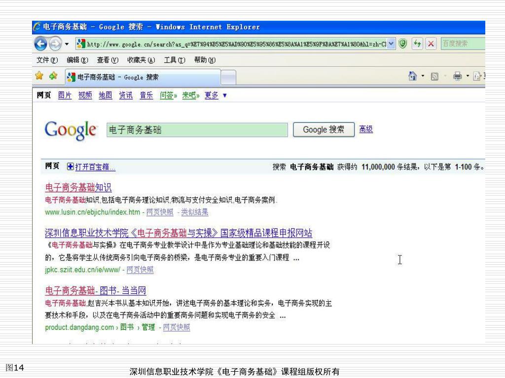This screenshot has width=505, height=378.
Task: Open result 电子商务基础知识
Action: click(78, 188)
